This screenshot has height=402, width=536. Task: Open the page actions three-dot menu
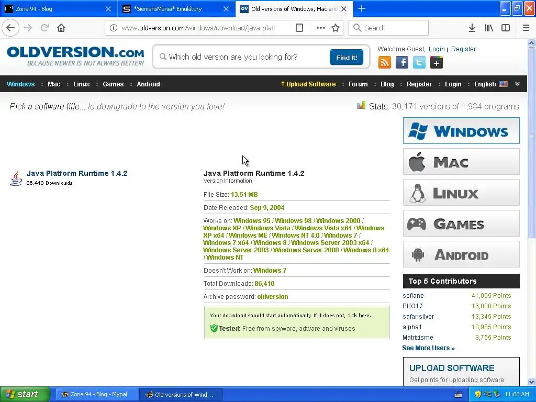click(321, 28)
